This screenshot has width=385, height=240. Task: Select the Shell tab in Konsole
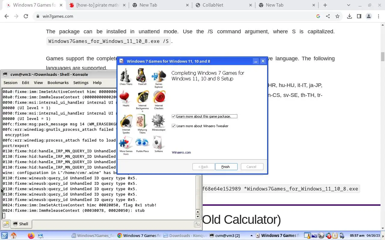click(x=20, y=224)
